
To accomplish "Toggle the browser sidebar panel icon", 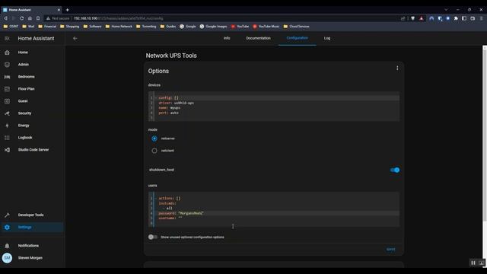I will point(464,18).
